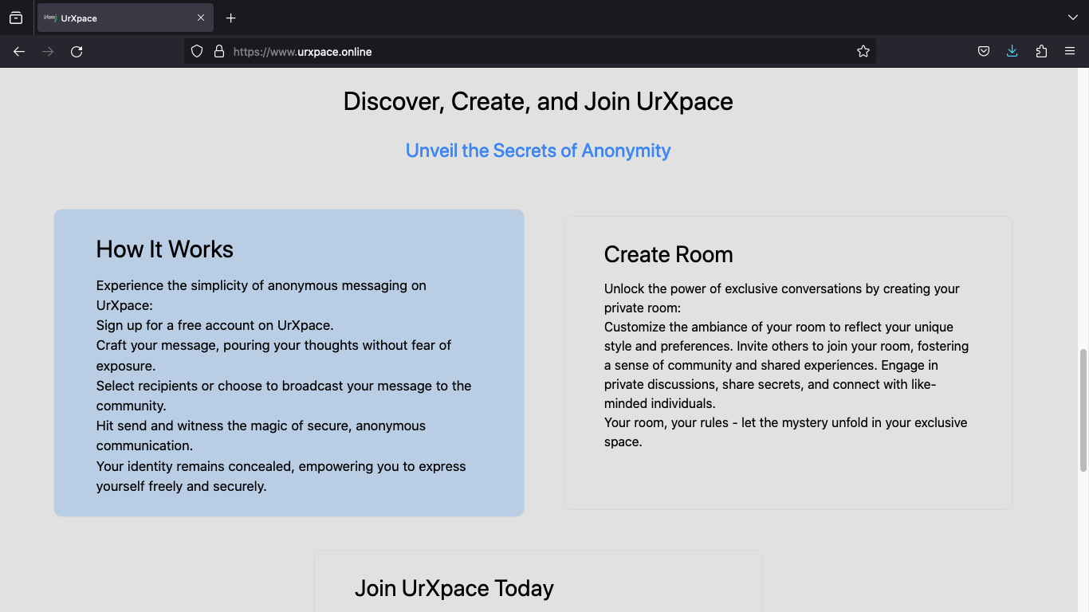Click the page vertical scrollbar thumb
This screenshot has height=612, width=1089.
pyautogui.click(x=1083, y=410)
